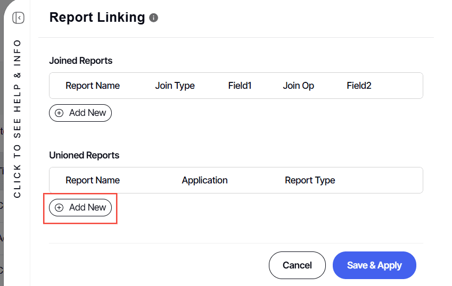Collapse the help side panel icon
This screenshot has width=452, height=286.
click(x=18, y=18)
